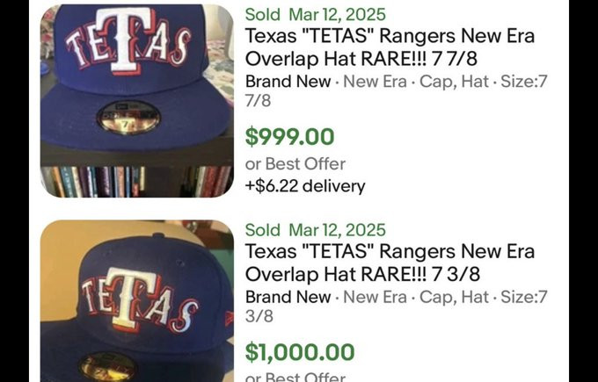Image resolution: width=598 pixels, height=382 pixels.
Task: Select the sold date above the 7 3/8 listing
Action: [x=316, y=230]
